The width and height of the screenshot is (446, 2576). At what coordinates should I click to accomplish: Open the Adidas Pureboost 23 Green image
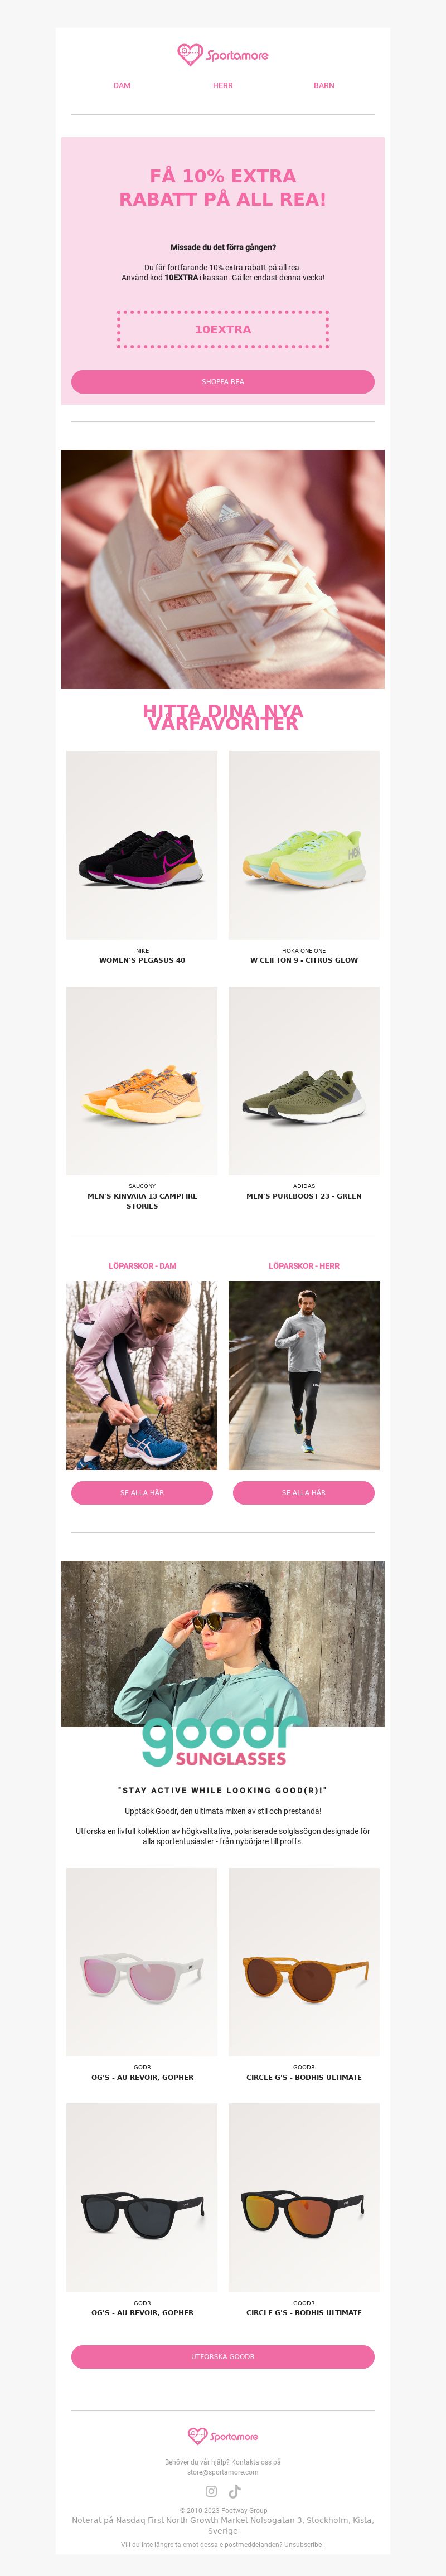[x=304, y=1081]
